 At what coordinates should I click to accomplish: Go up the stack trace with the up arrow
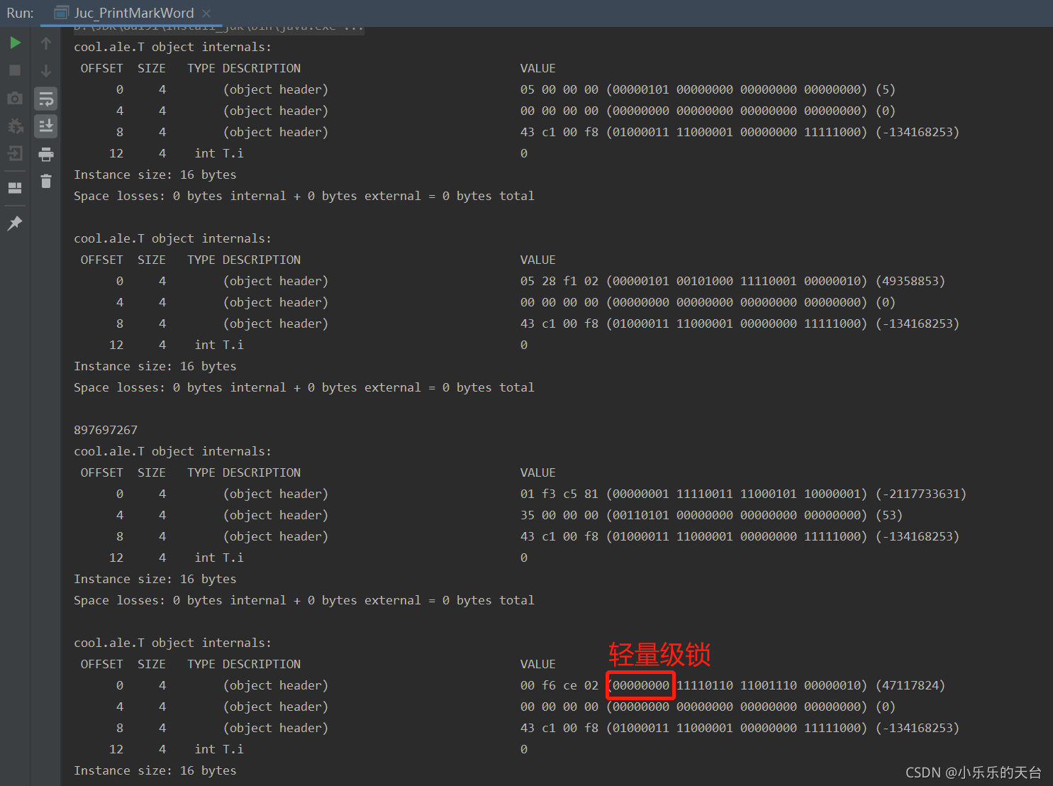[46, 43]
